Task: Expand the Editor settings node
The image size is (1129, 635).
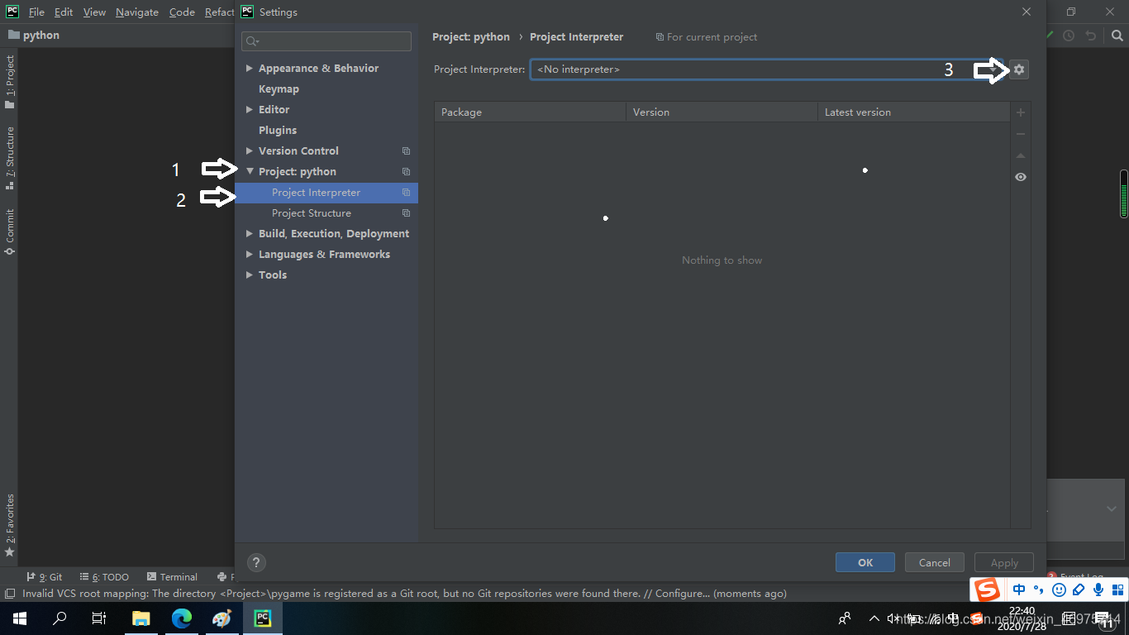Action: pos(250,110)
